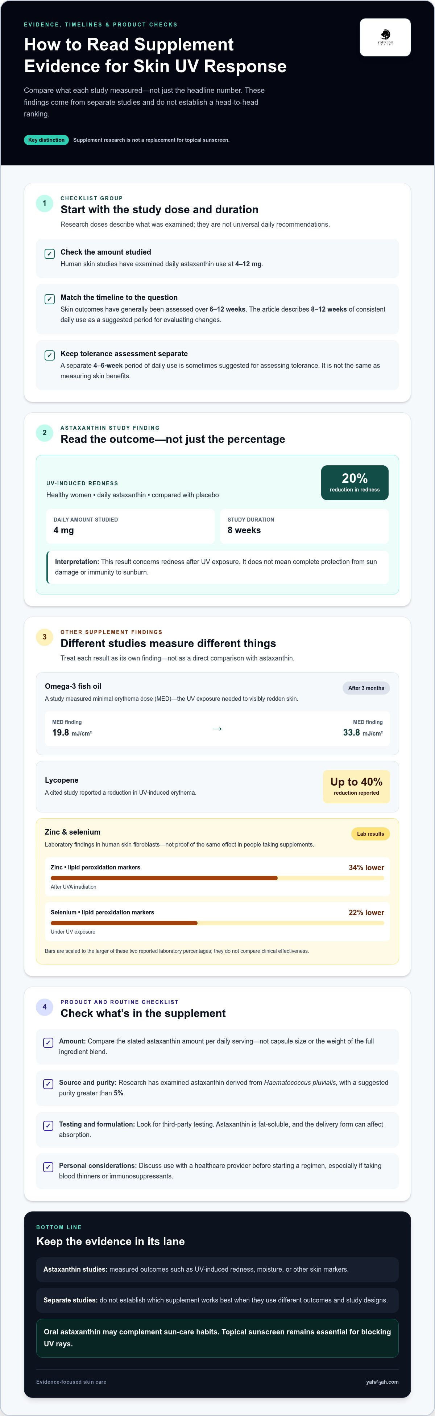
Task: Toggle 'Keep tolerance assessment separate' checkbox
Action: tap(49, 355)
